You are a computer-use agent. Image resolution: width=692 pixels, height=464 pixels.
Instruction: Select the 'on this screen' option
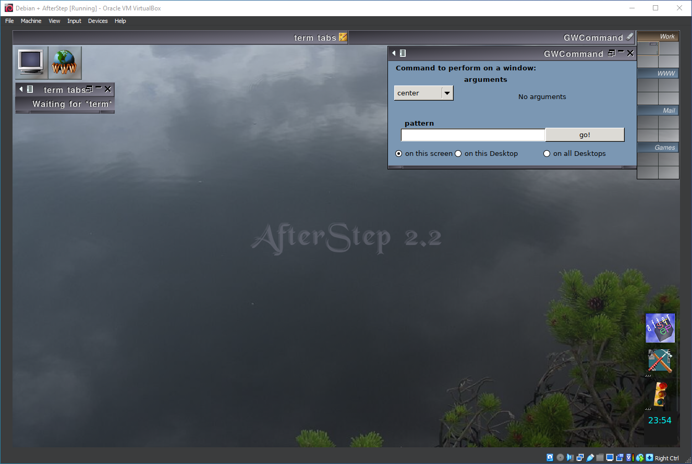[398, 153]
